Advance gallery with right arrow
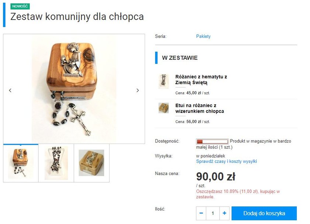This screenshot has width=310, height=224. click(138, 90)
